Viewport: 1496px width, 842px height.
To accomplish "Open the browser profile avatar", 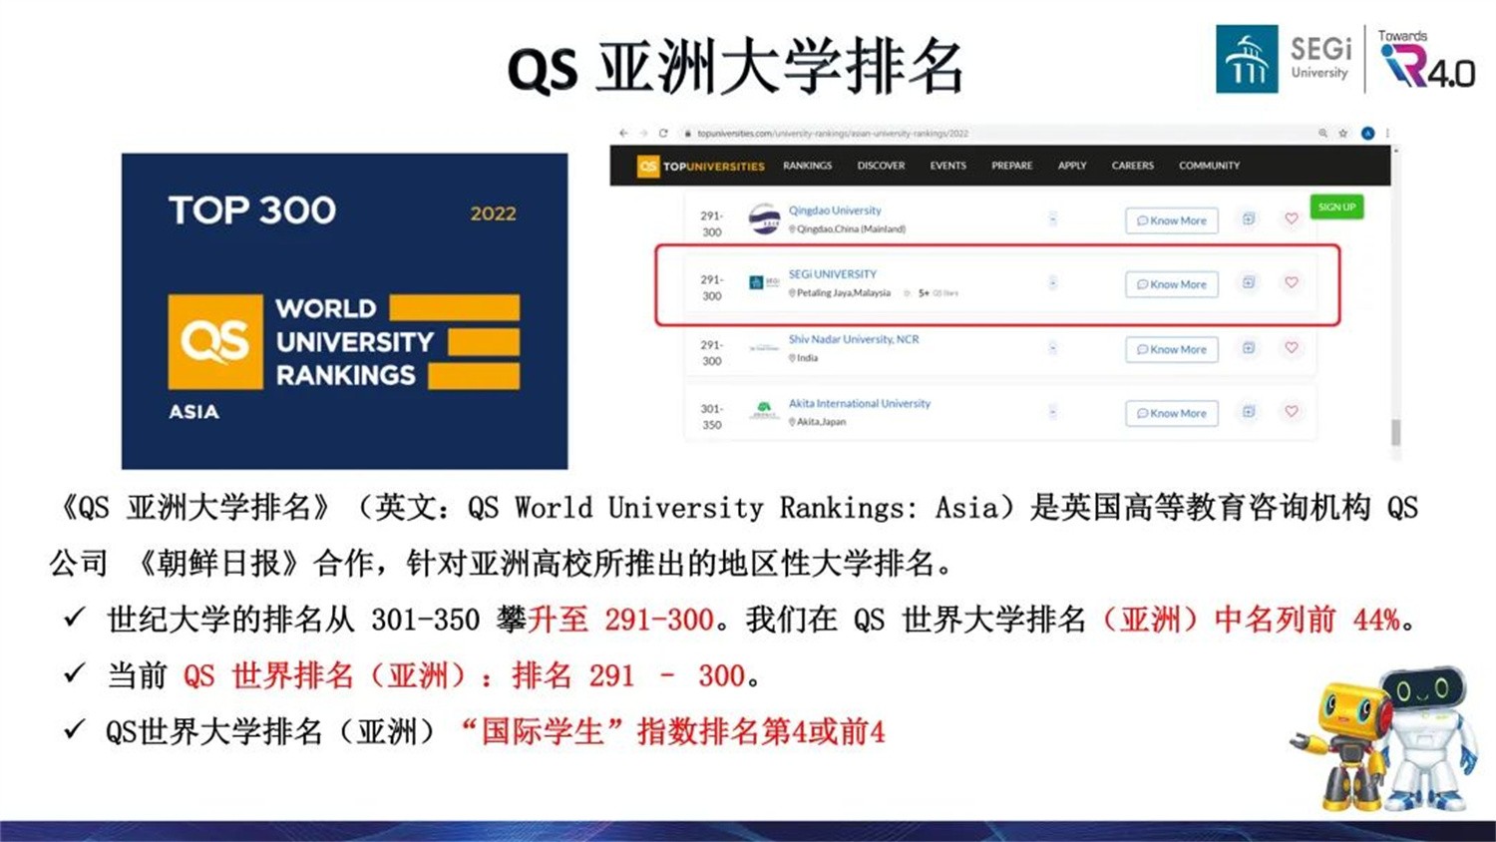I will pyautogui.click(x=1367, y=133).
